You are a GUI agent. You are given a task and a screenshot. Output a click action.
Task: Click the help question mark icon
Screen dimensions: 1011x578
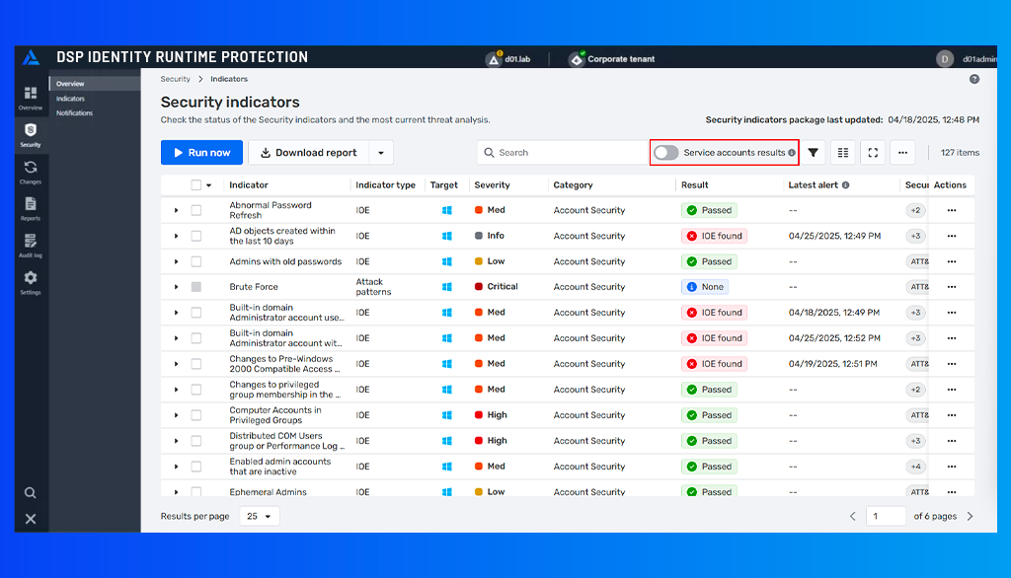click(x=974, y=79)
